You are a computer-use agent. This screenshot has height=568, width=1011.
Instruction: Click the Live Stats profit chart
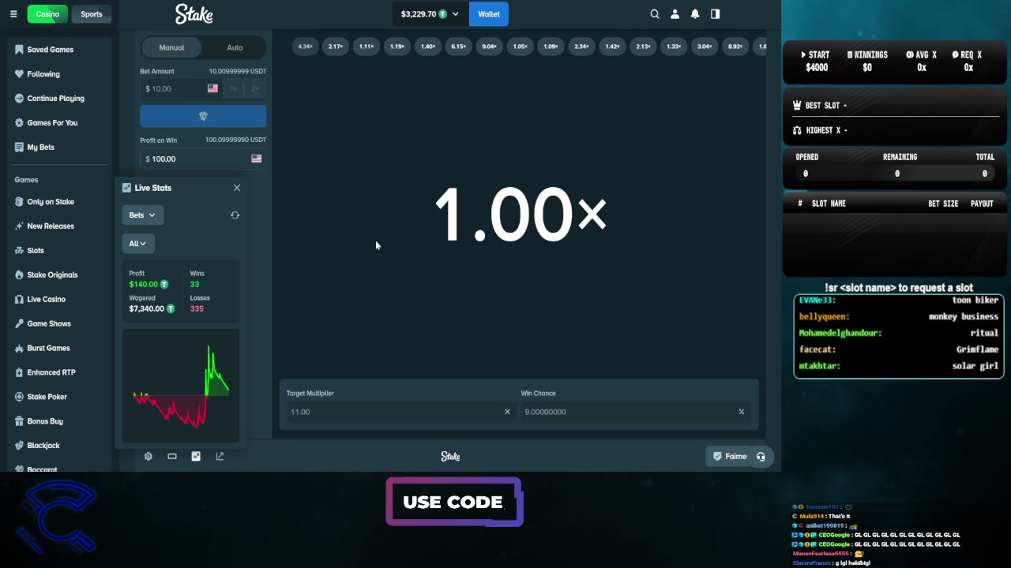181,387
